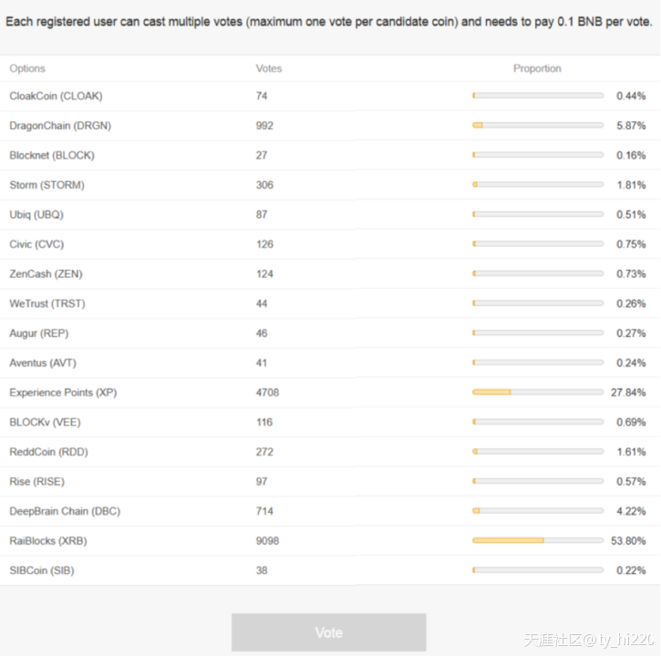
Task: Click the RaiBlocks 53.80% progress bar
Action: [x=537, y=540]
